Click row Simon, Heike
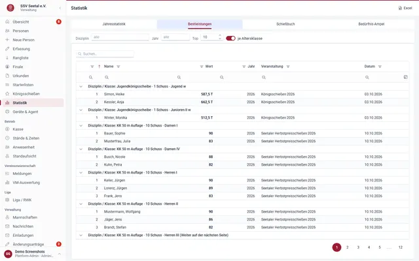 click(x=242, y=94)
